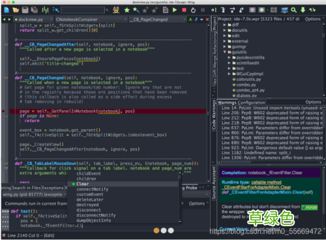The height and width of the screenshot is (240, 326).
Task: Click the green magnifier search toolbar icon
Action: [293, 10]
